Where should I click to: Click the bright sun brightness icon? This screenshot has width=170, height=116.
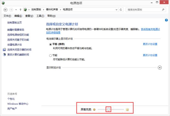127,110
